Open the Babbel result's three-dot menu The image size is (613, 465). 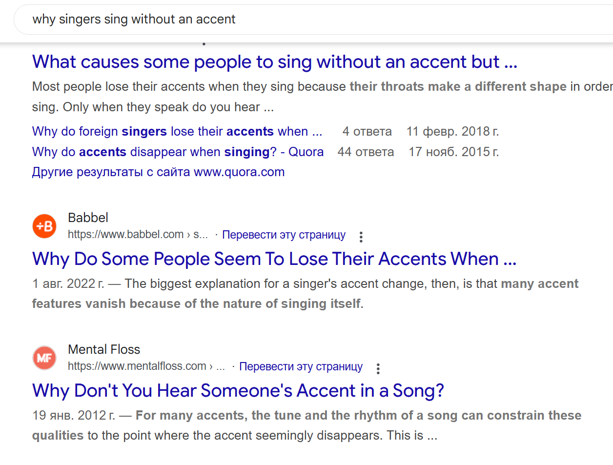361,237
